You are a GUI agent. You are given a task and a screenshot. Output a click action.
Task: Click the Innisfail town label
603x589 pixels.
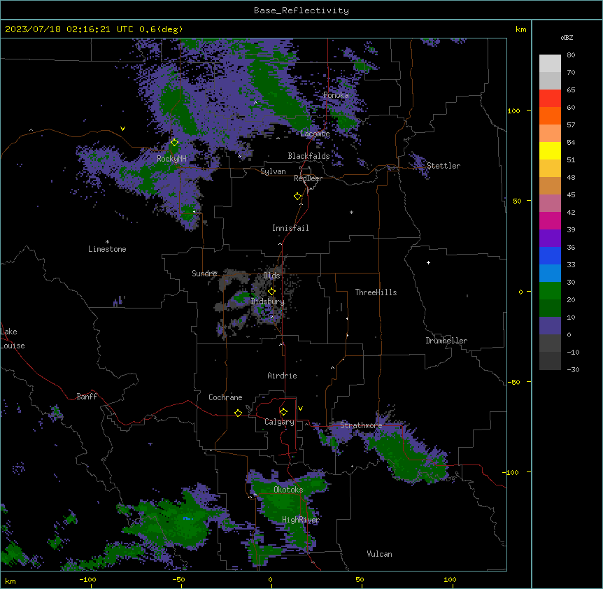(x=290, y=228)
